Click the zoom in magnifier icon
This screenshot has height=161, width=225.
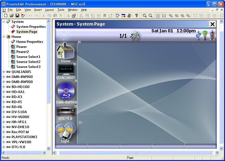click(x=145, y=16)
